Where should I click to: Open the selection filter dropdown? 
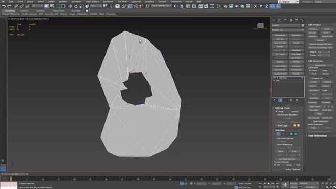[x=37, y=6]
